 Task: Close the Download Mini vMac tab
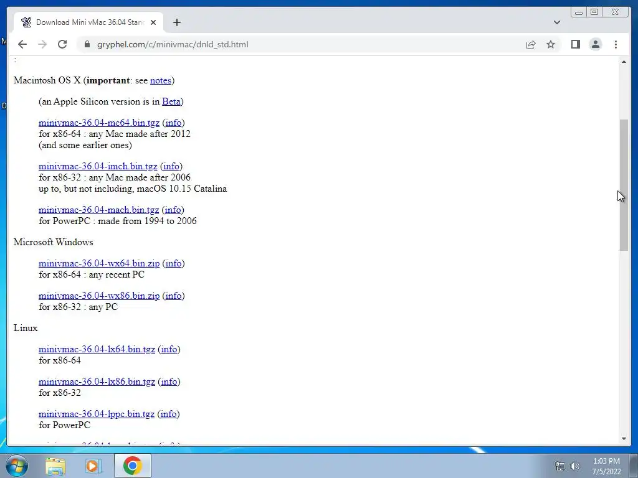(153, 22)
